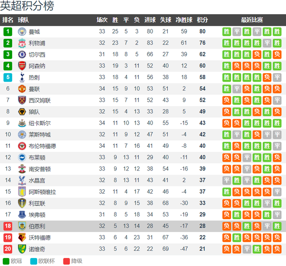Open the 伯恩利 team name link

(x=37, y=226)
